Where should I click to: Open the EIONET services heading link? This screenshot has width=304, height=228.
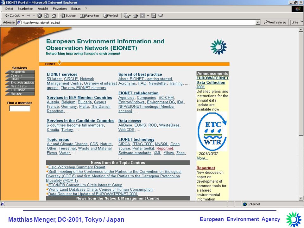[62, 74]
